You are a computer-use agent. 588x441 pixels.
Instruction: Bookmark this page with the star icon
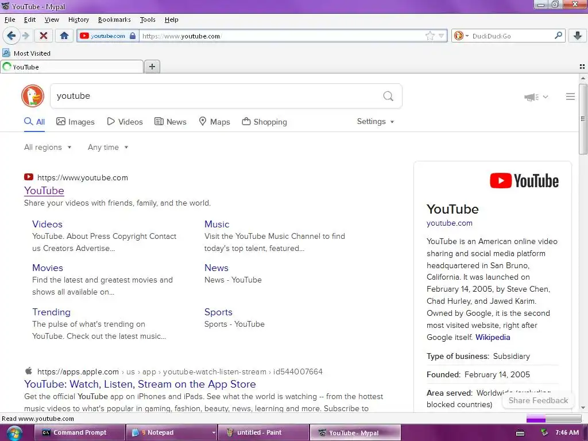tap(430, 36)
